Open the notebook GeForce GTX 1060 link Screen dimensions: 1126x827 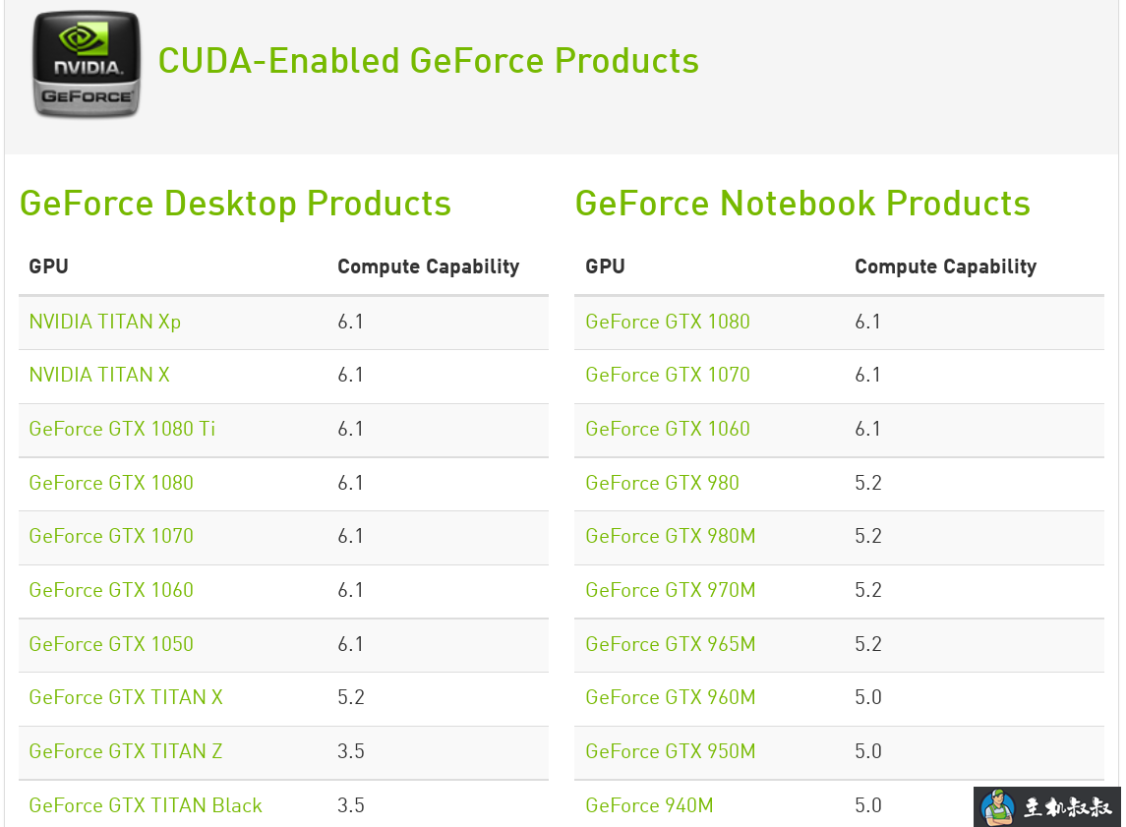click(668, 429)
